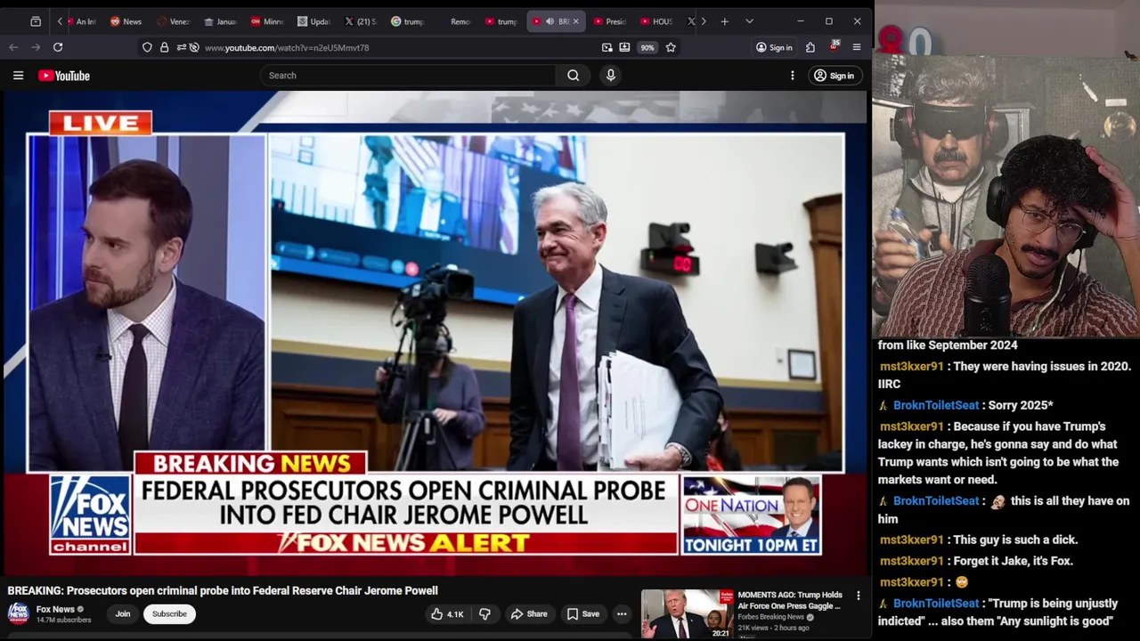1140x641 pixels.
Task: Expand the list all tabs chevron
Action: point(749,21)
